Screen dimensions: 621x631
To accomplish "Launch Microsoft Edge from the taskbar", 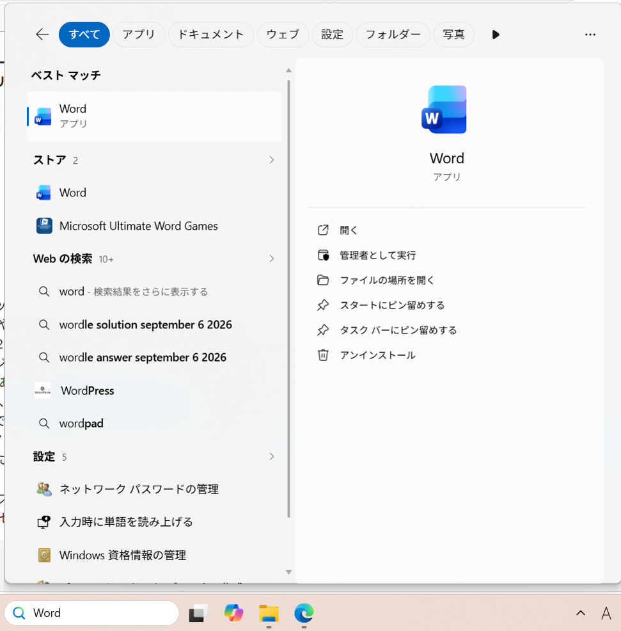I will pyautogui.click(x=304, y=613).
